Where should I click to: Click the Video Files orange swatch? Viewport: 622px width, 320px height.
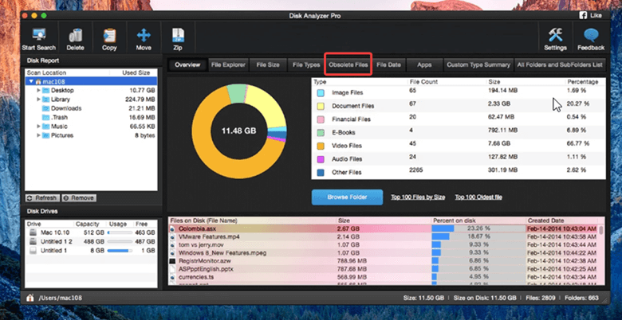321,146
